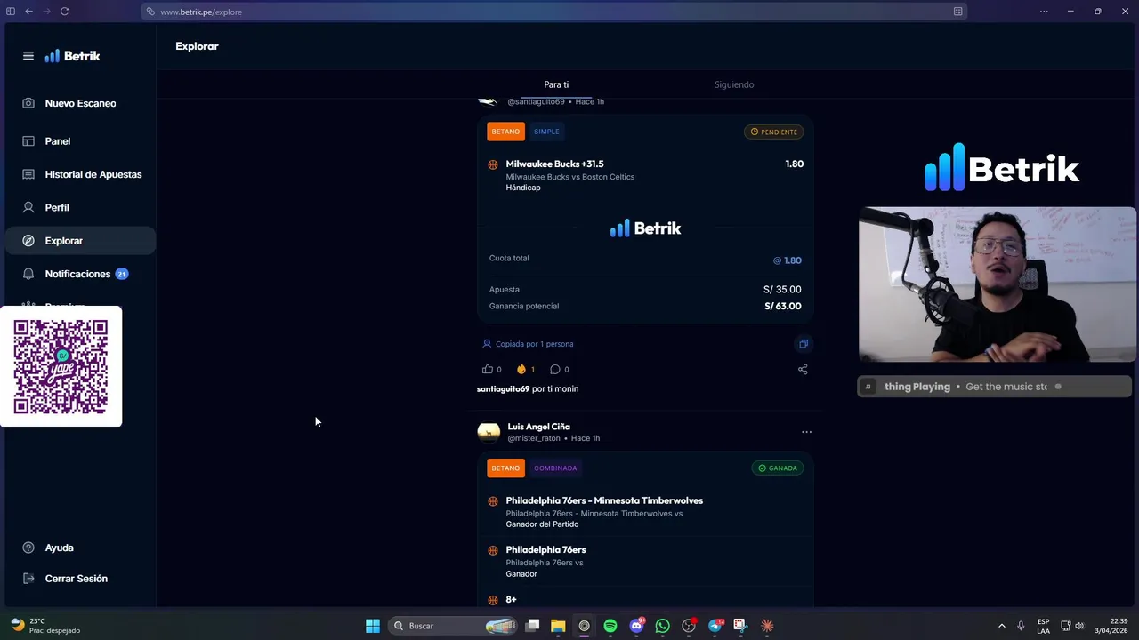Share the Milwaukee Bucks bet post

803,369
